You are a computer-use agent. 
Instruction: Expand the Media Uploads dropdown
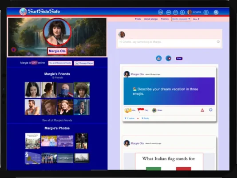[x=181, y=19]
